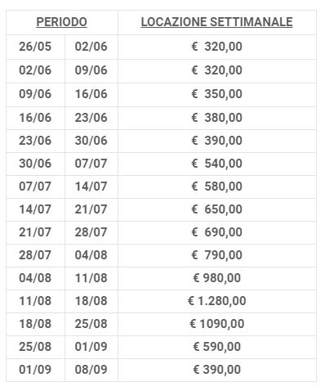Select the 04/08 end date cell
Screen dimensions: 325x391
91,255
